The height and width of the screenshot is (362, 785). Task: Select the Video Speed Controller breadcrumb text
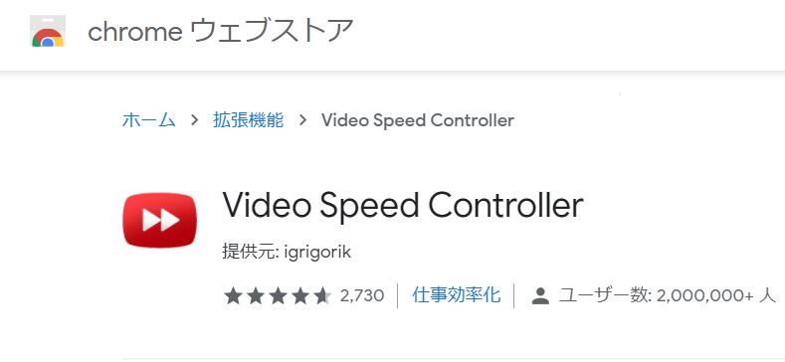[x=418, y=120]
